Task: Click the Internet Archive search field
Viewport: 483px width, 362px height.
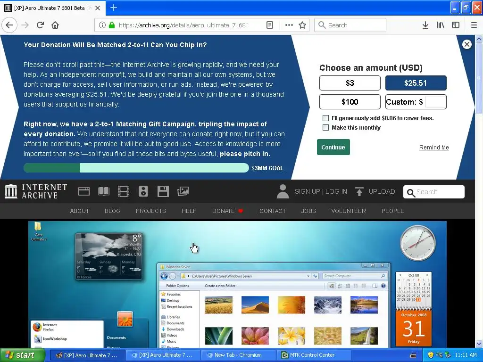Action: coord(434,192)
